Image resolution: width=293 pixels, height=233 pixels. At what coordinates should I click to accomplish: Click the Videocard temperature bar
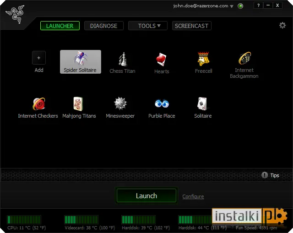point(81,220)
